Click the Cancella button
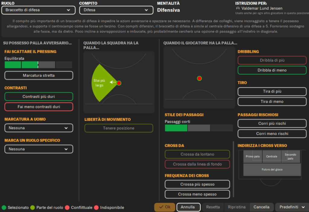 [261, 207]
